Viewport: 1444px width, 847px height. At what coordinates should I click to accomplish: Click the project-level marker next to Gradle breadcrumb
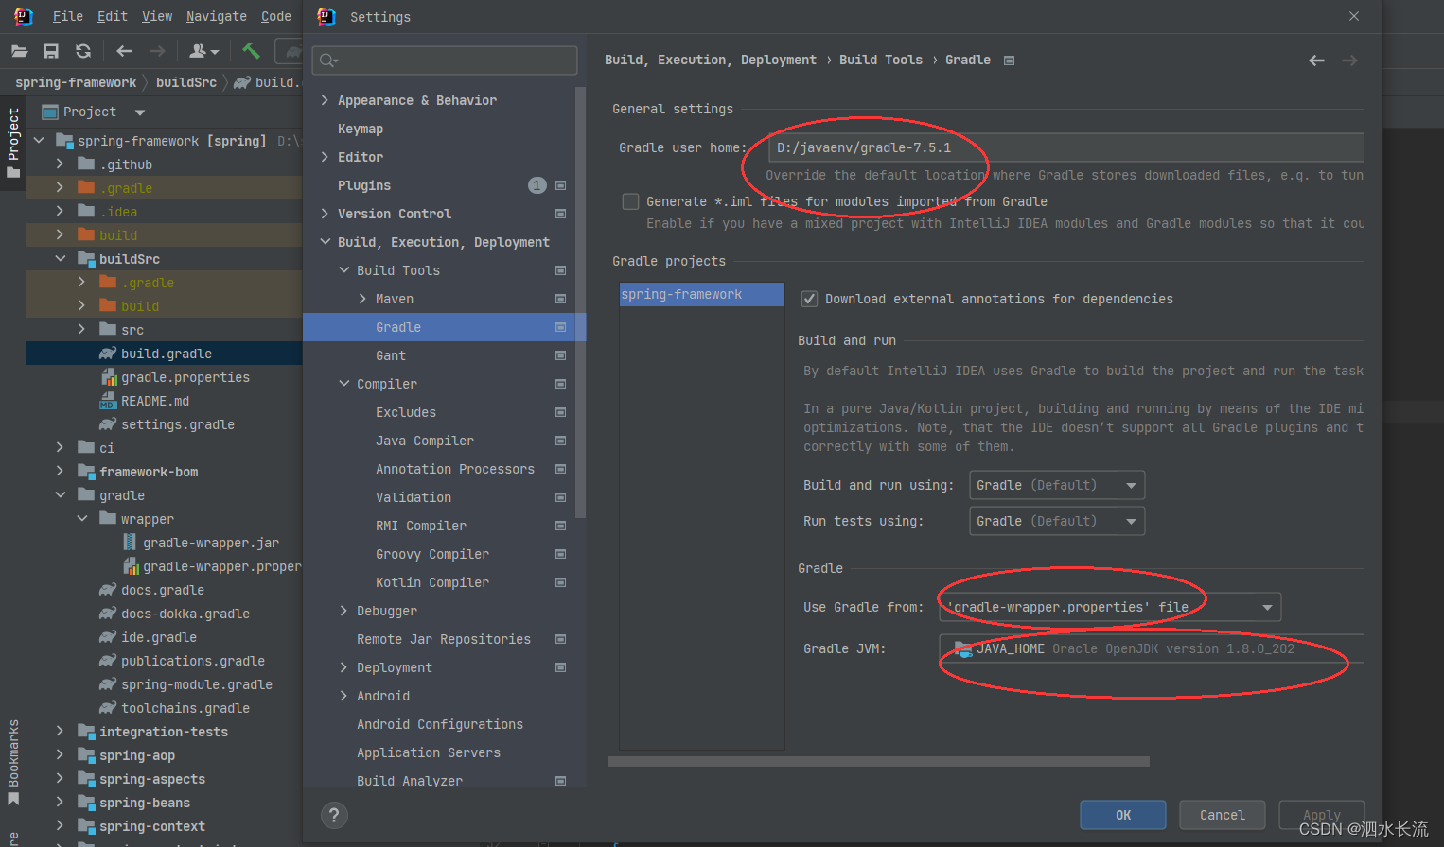click(1009, 60)
